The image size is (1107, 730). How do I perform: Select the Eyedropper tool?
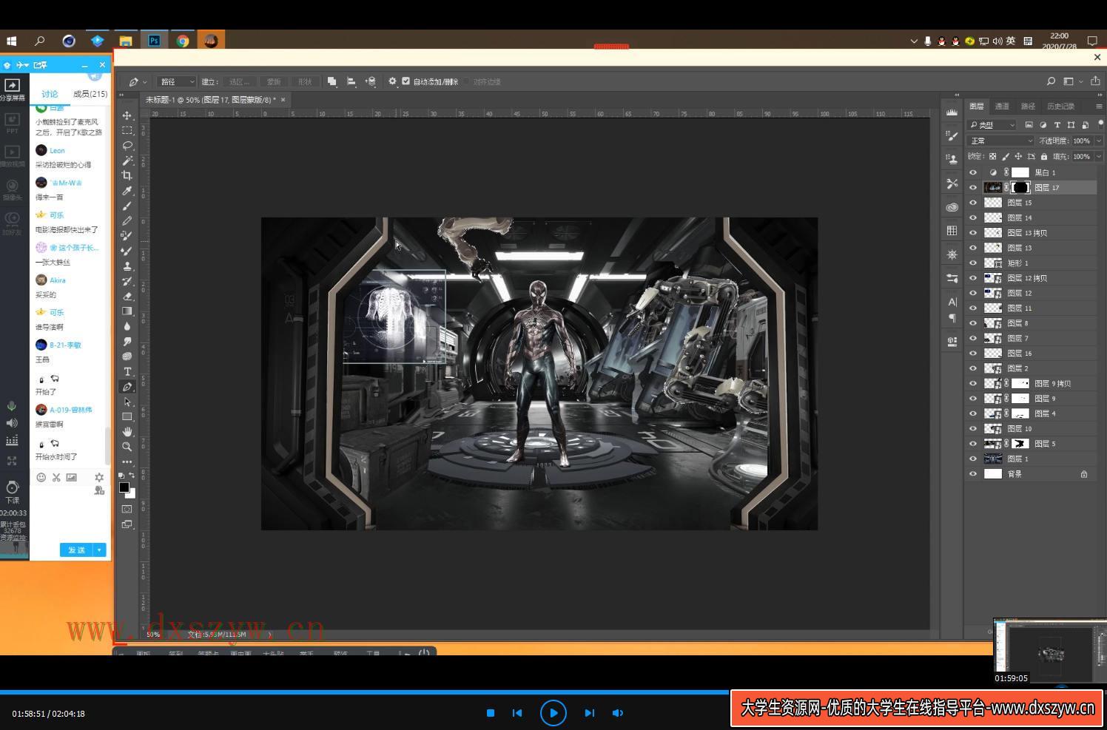pyautogui.click(x=127, y=191)
